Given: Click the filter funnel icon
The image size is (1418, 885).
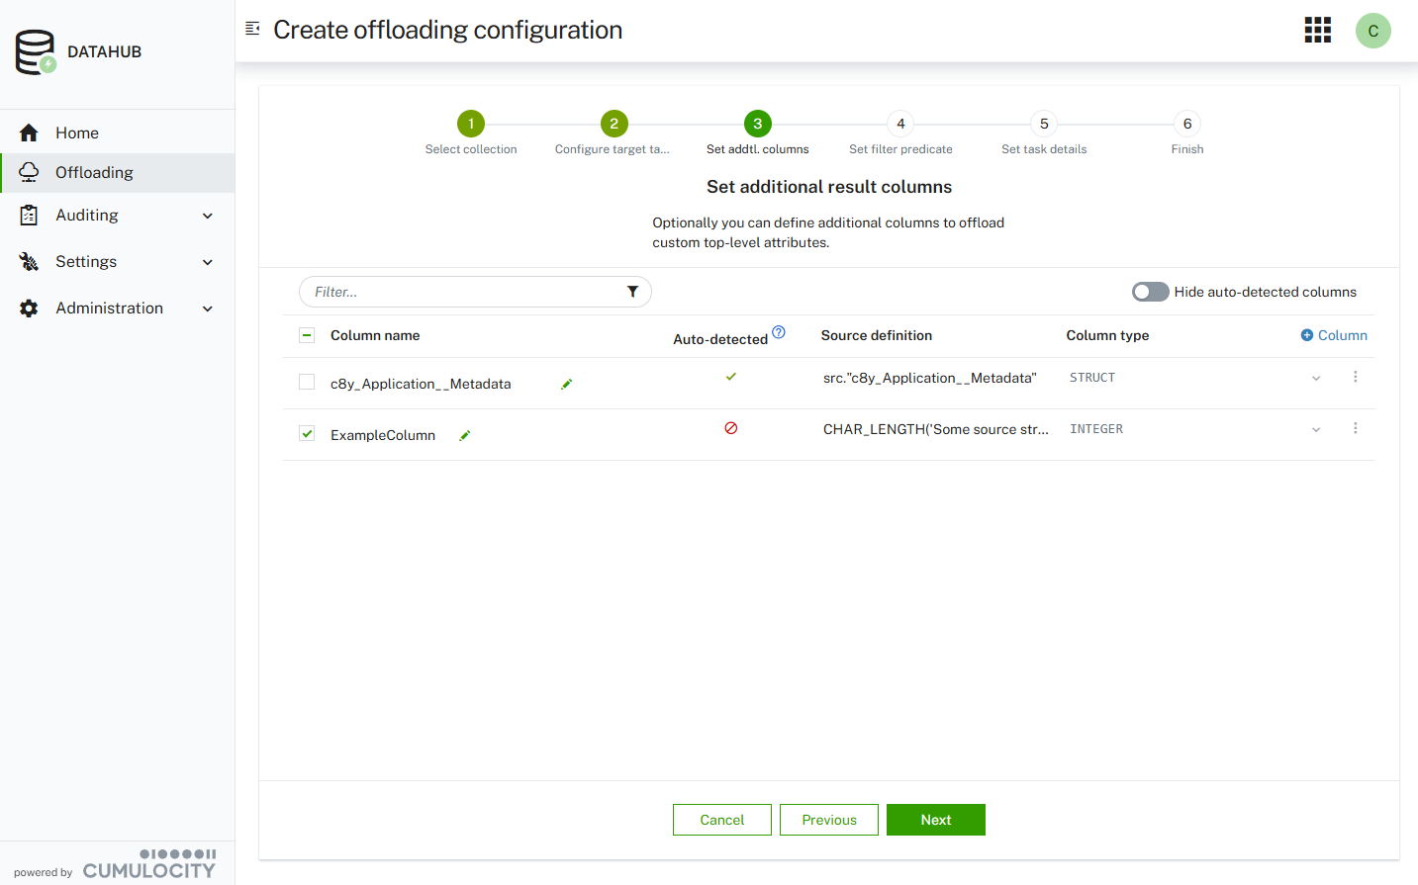Looking at the screenshot, I should [632, 292].
